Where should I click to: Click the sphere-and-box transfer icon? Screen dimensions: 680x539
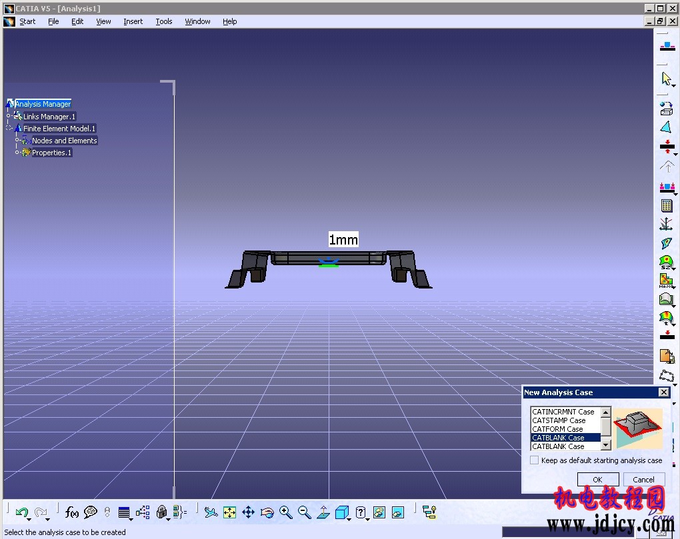pyautogui.click(x=666, y=109)
